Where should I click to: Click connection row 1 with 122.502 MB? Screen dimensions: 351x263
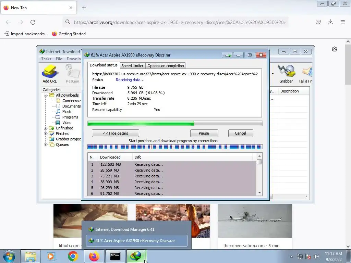click(172, 164)
